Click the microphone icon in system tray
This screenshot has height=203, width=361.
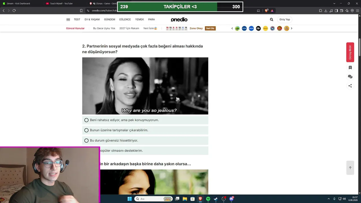point(334,199)
